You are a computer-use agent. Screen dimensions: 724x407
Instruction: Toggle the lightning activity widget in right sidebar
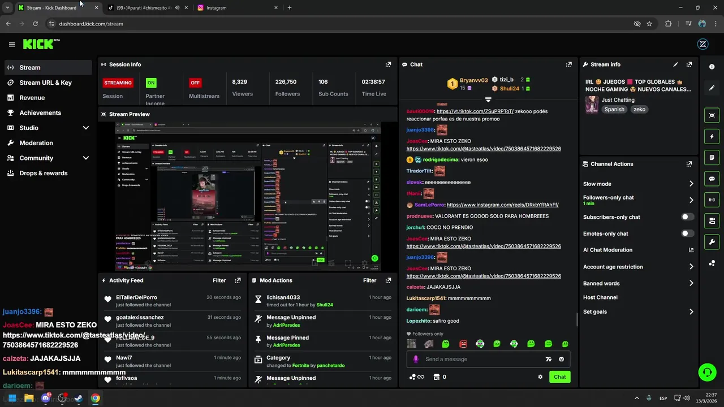(712, 136)
